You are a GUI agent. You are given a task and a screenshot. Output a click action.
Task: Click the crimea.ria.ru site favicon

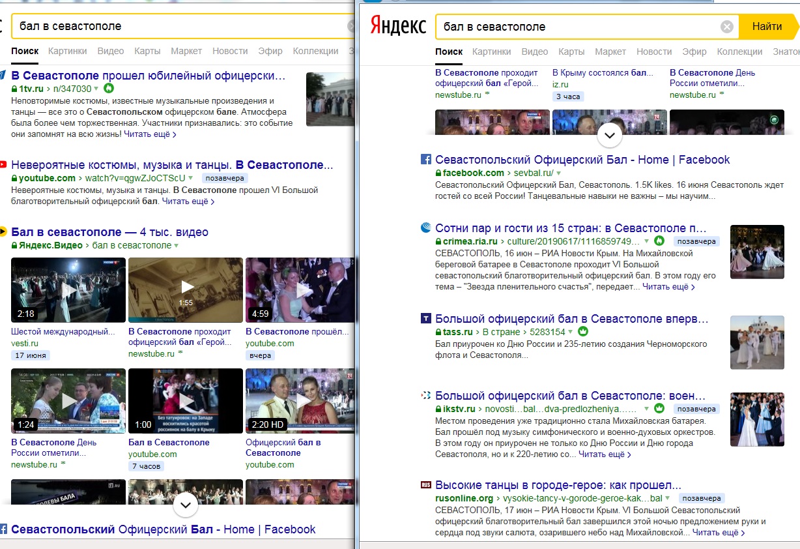pyautogui.click(x=426, y=228)
